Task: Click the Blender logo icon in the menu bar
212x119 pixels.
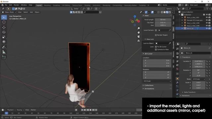Action: tap(2, 5)
